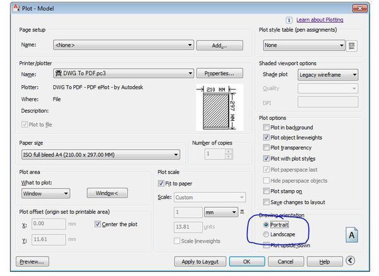
Task: Select Landscape drawing orientation
Action: [265, 234]
